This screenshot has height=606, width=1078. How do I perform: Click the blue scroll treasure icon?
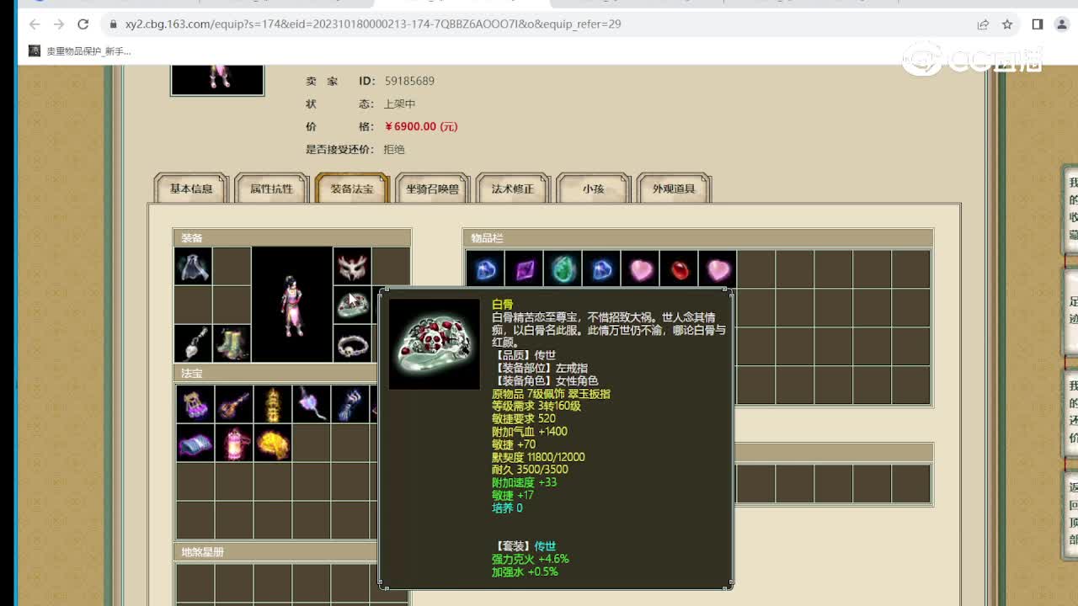pyautogui.click(x=195, y=443)
